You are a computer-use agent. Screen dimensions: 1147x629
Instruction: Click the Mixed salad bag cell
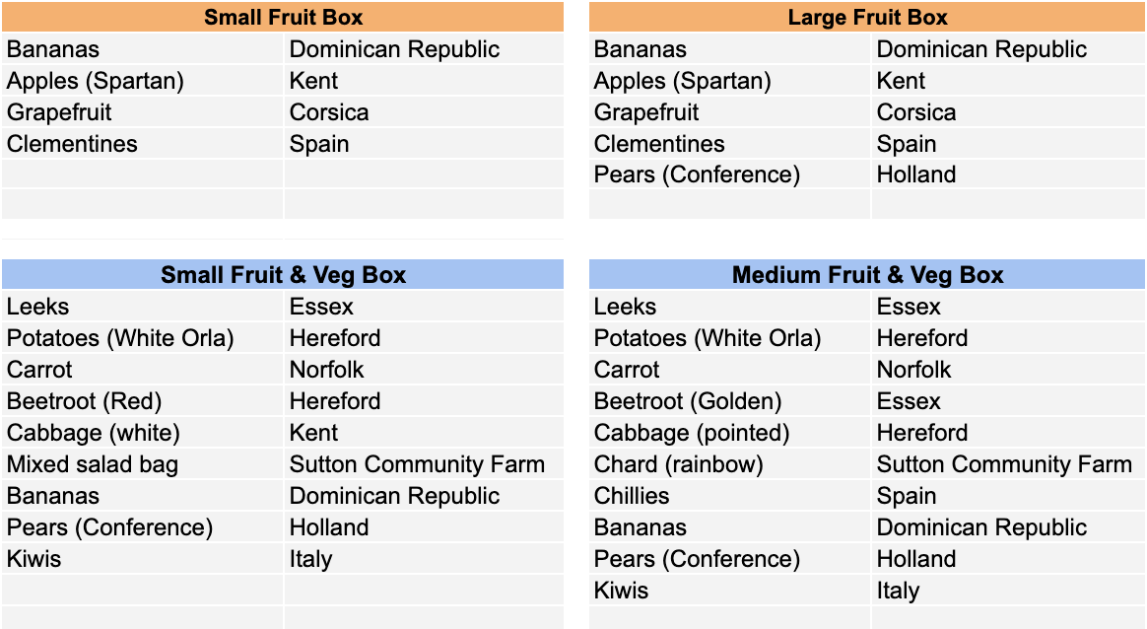click(x=142, y=464)
